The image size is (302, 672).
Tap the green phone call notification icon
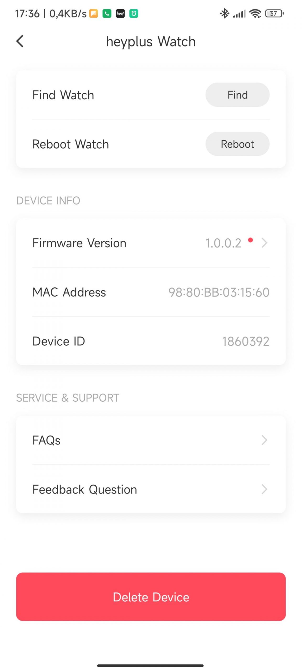(107, 13)
